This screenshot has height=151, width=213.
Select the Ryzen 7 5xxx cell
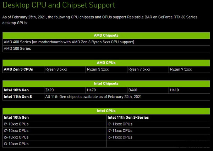[148, 69]
